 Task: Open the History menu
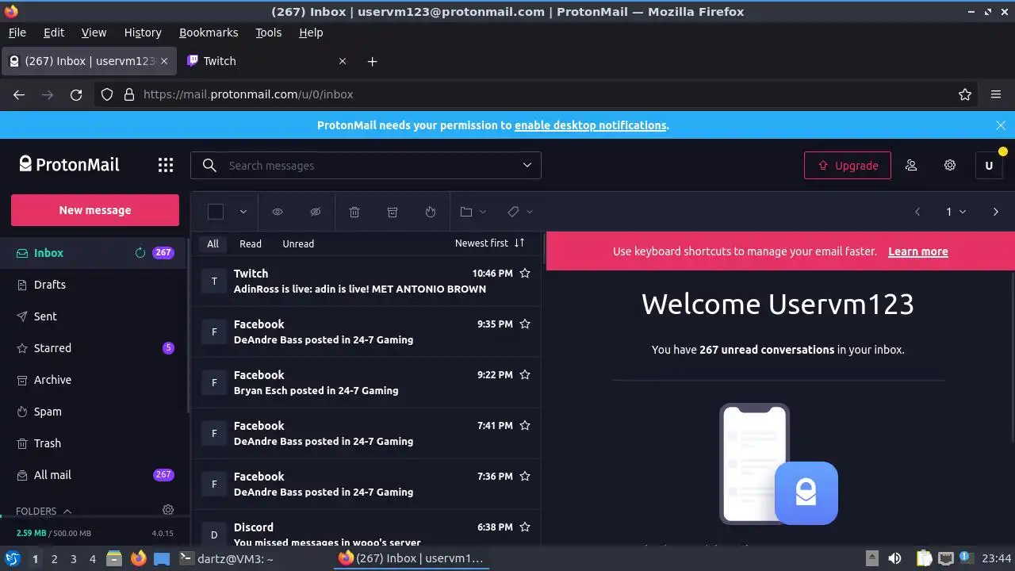coord(143,33)
